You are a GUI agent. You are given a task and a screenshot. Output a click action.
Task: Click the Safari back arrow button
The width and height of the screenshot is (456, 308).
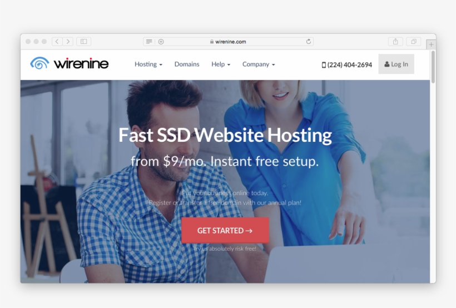[57, 42]
